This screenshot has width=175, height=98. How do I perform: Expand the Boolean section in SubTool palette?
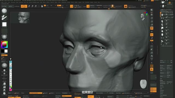click(x=162, y=85)
